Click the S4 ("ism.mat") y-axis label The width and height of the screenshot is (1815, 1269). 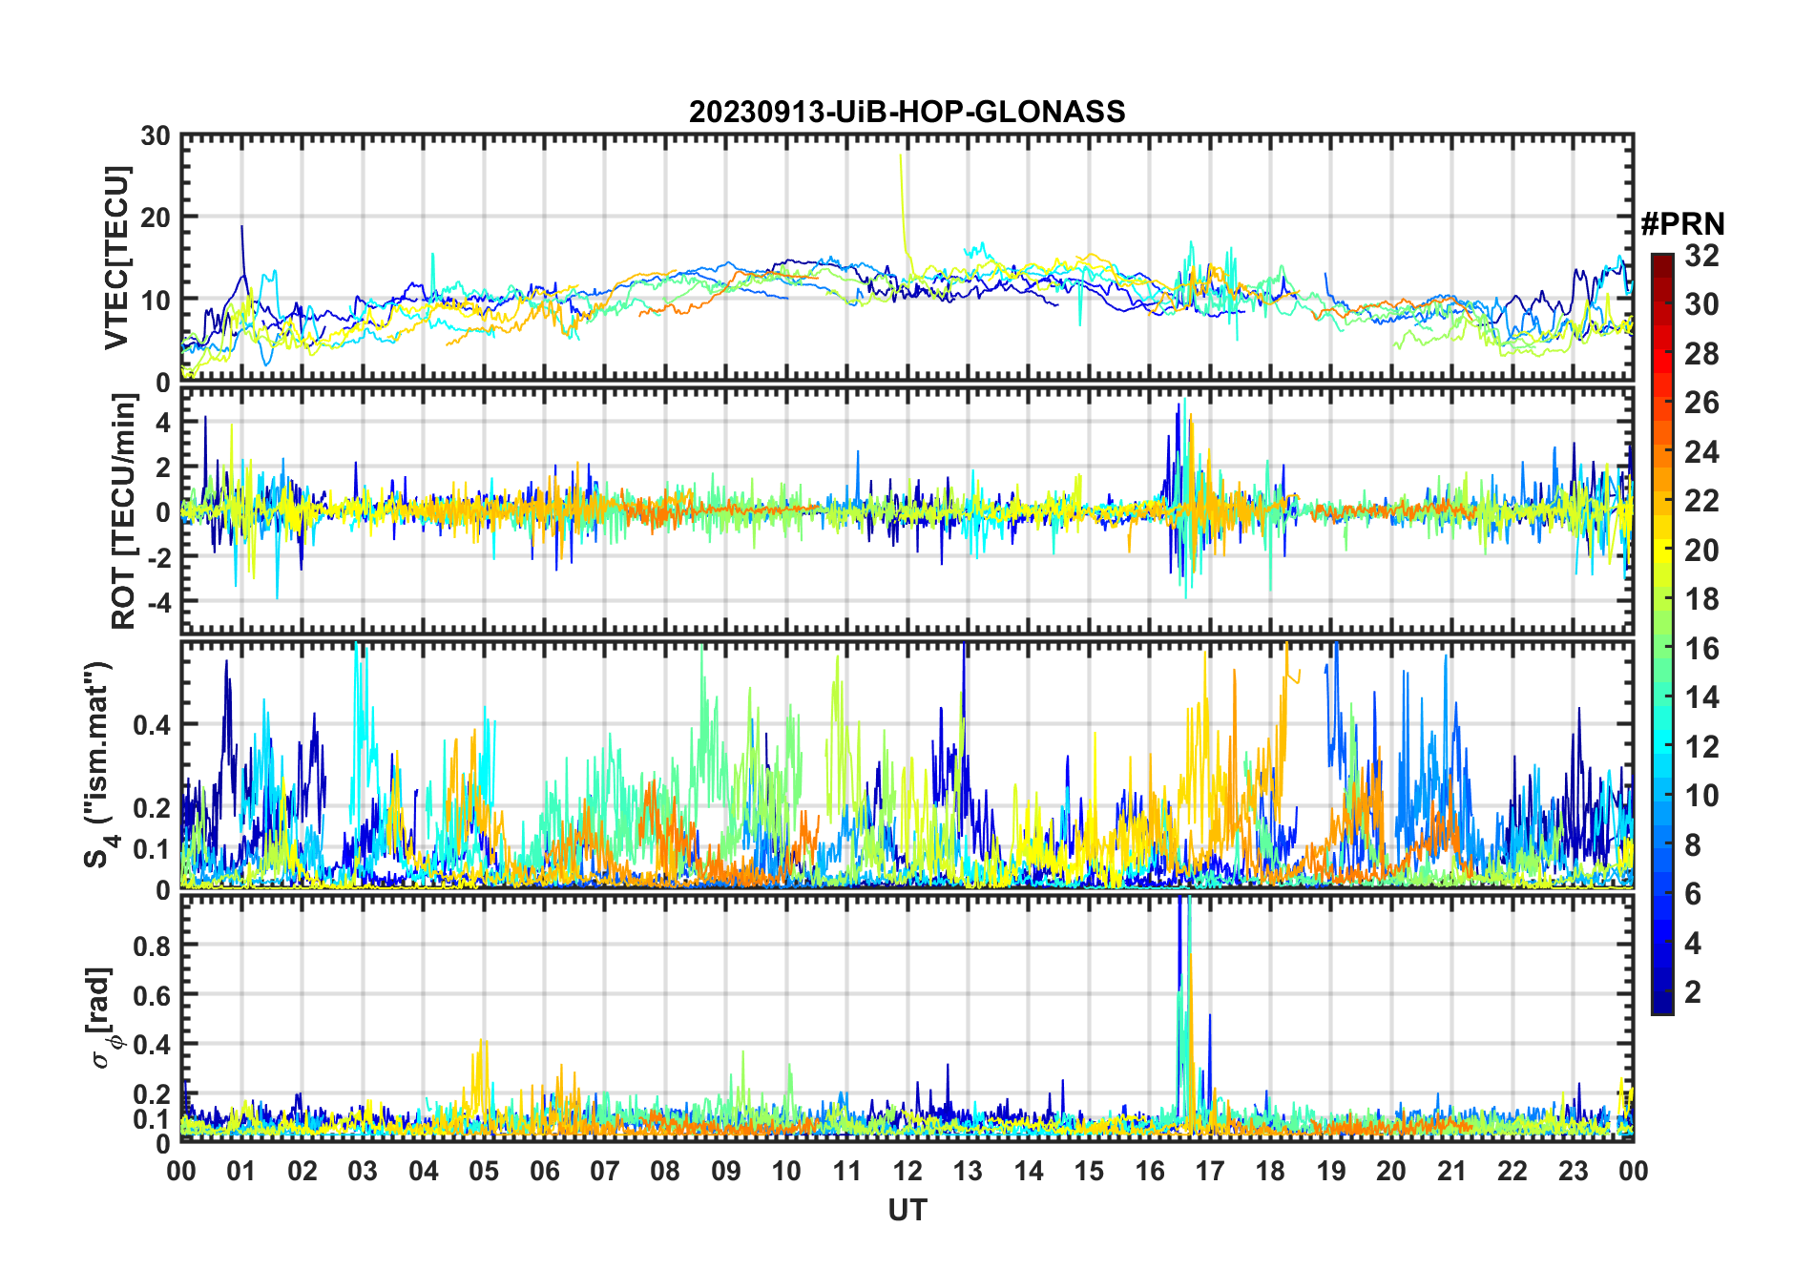coord(98,764)
